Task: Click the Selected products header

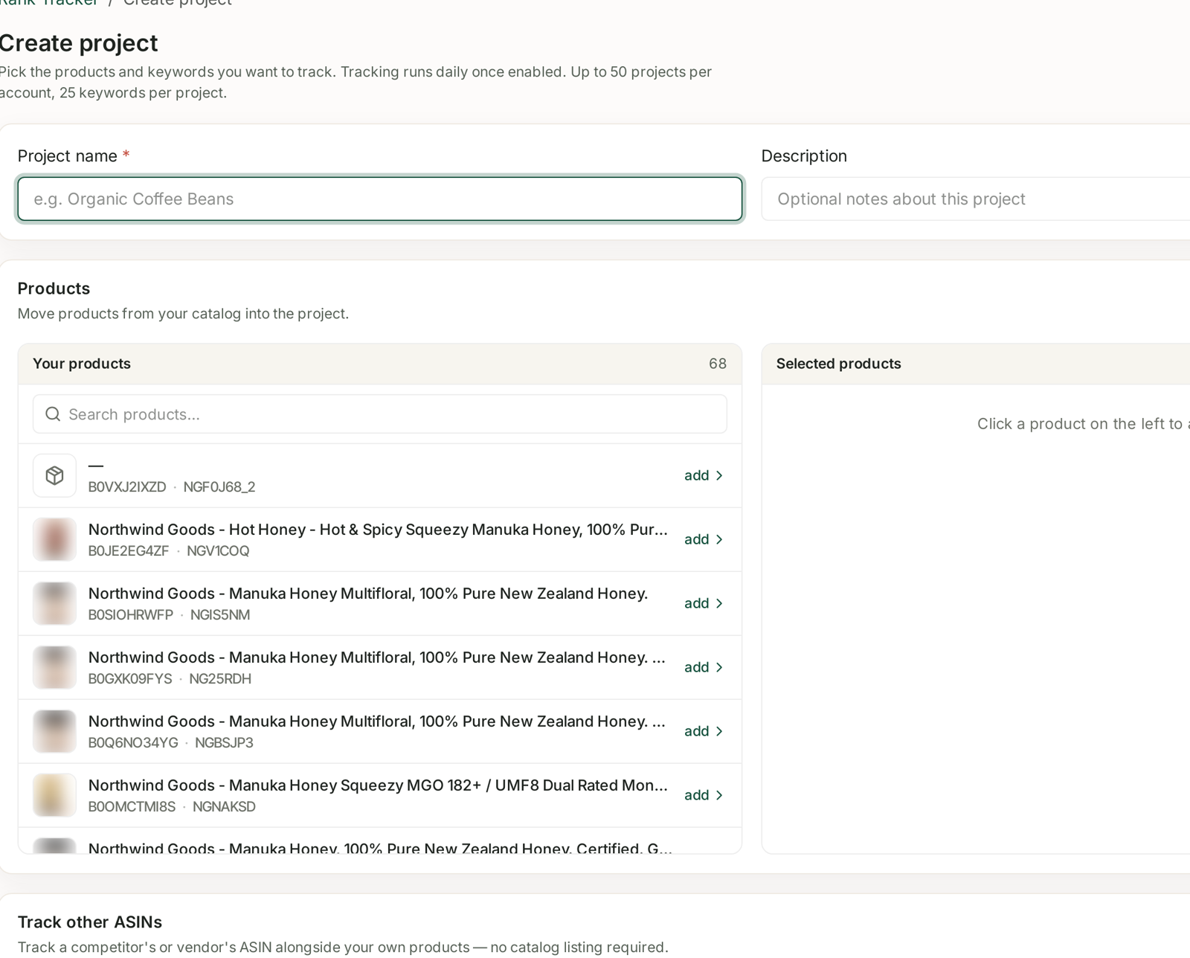Action: tap(839, 364)
